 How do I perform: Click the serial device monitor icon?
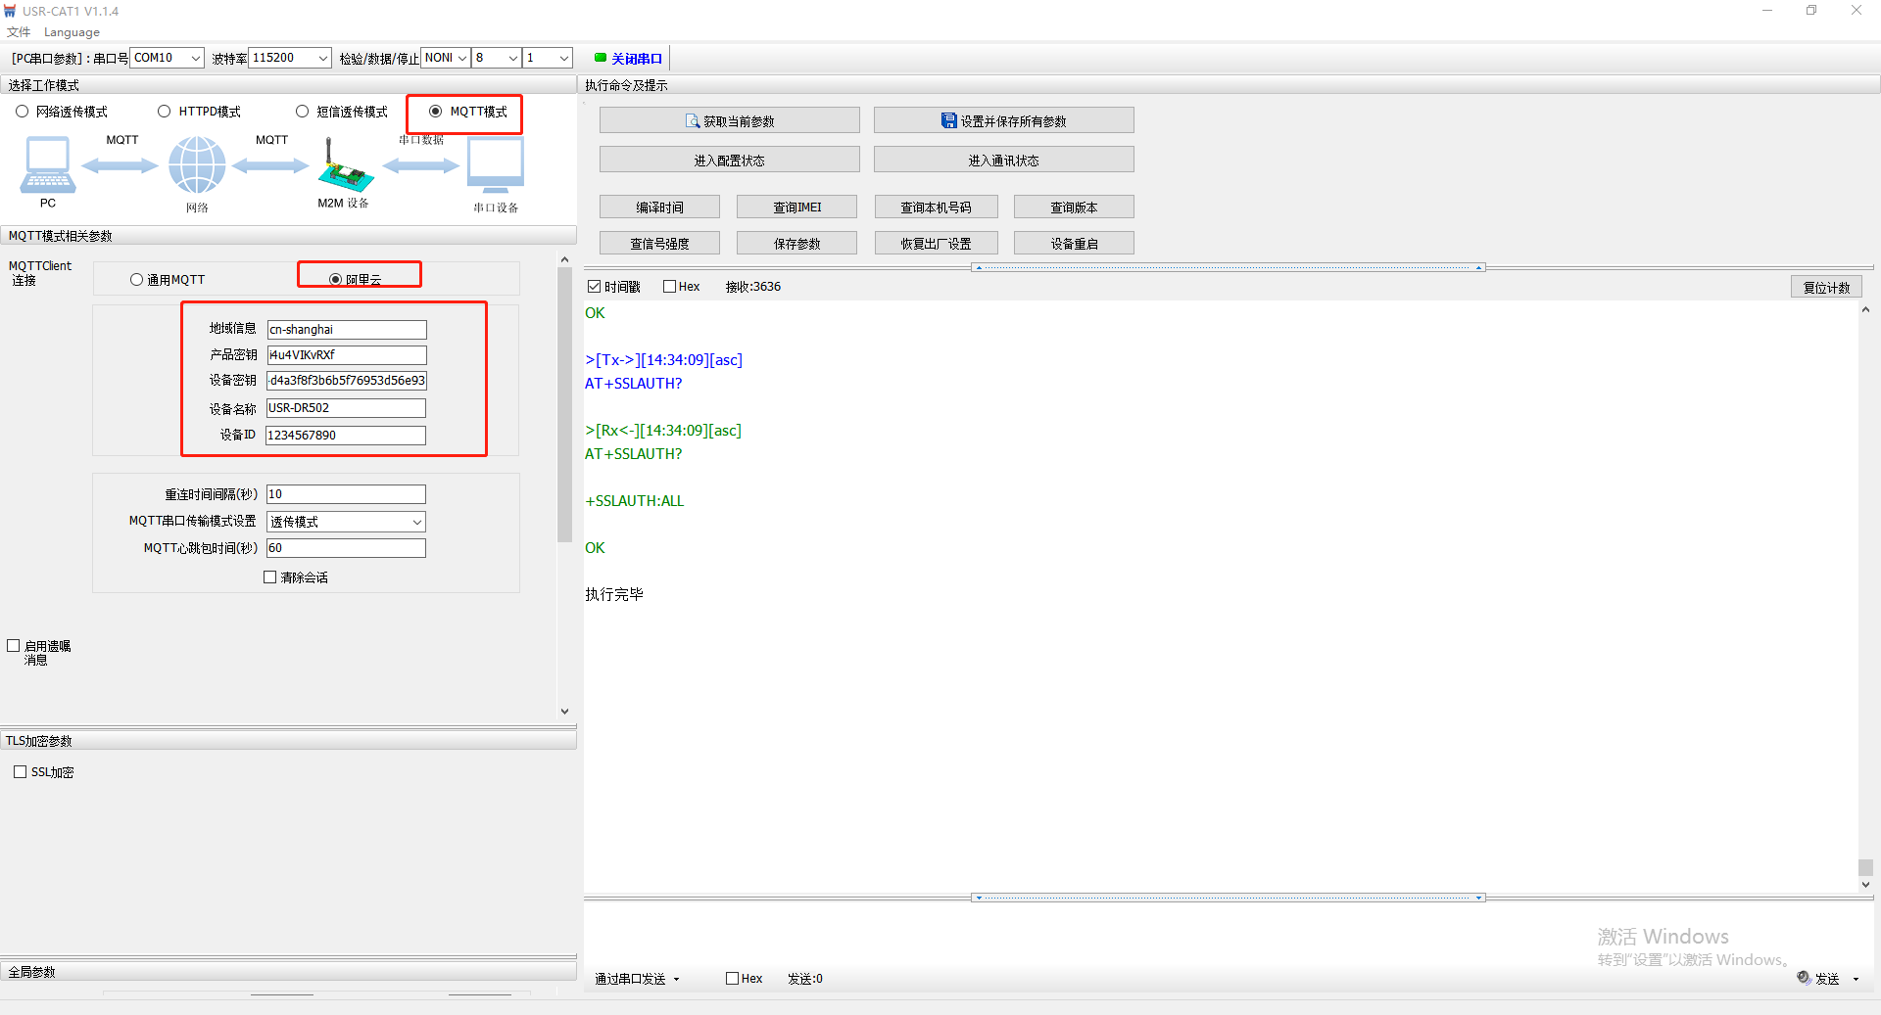[496, 164]
